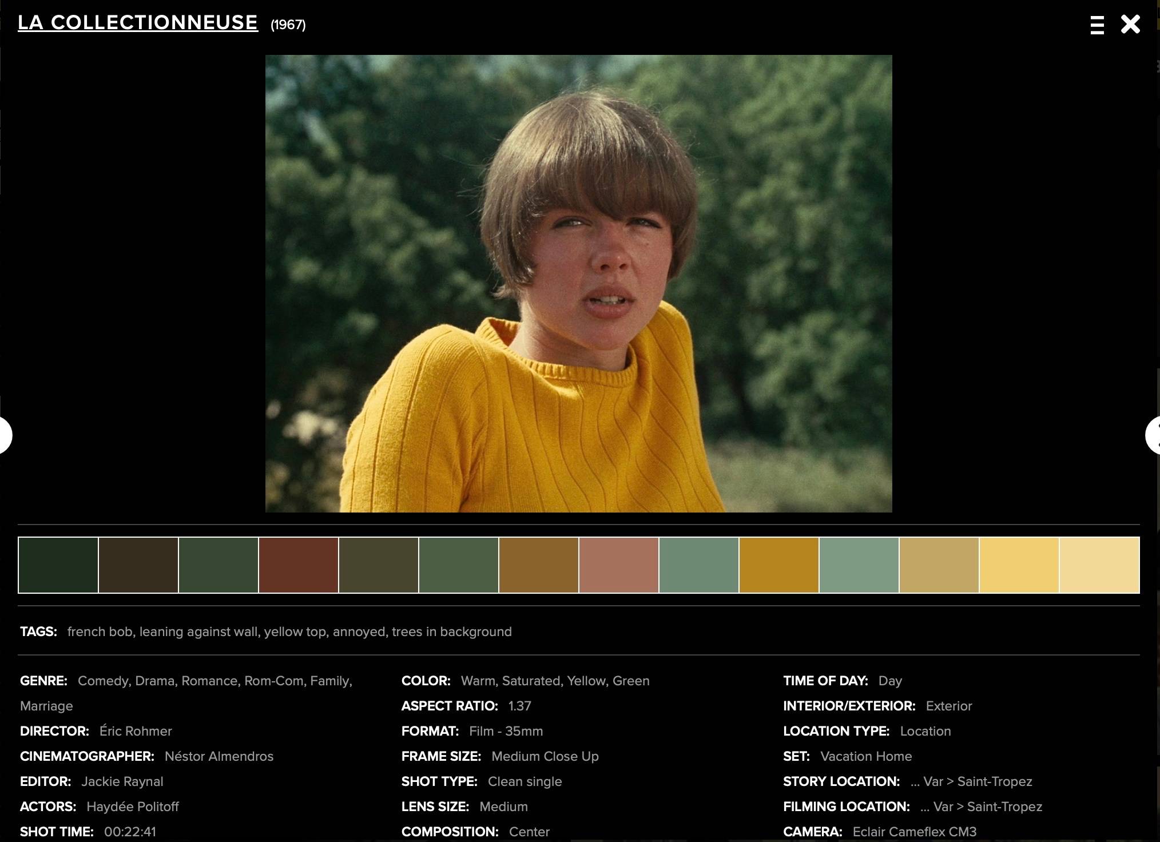Filter by time of day Day
1160x842 pixels.
click(890, 681)
